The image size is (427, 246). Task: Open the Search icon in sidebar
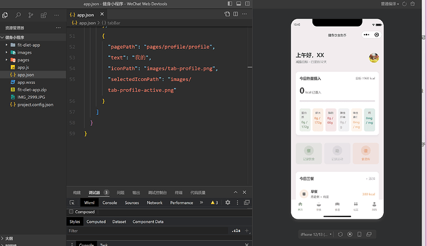click(18, 15)
